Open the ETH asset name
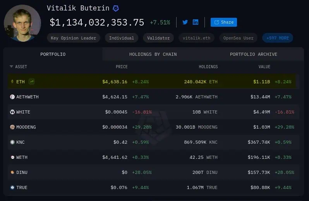The height and width of the screenshot is (201, 309). (21, 82)
